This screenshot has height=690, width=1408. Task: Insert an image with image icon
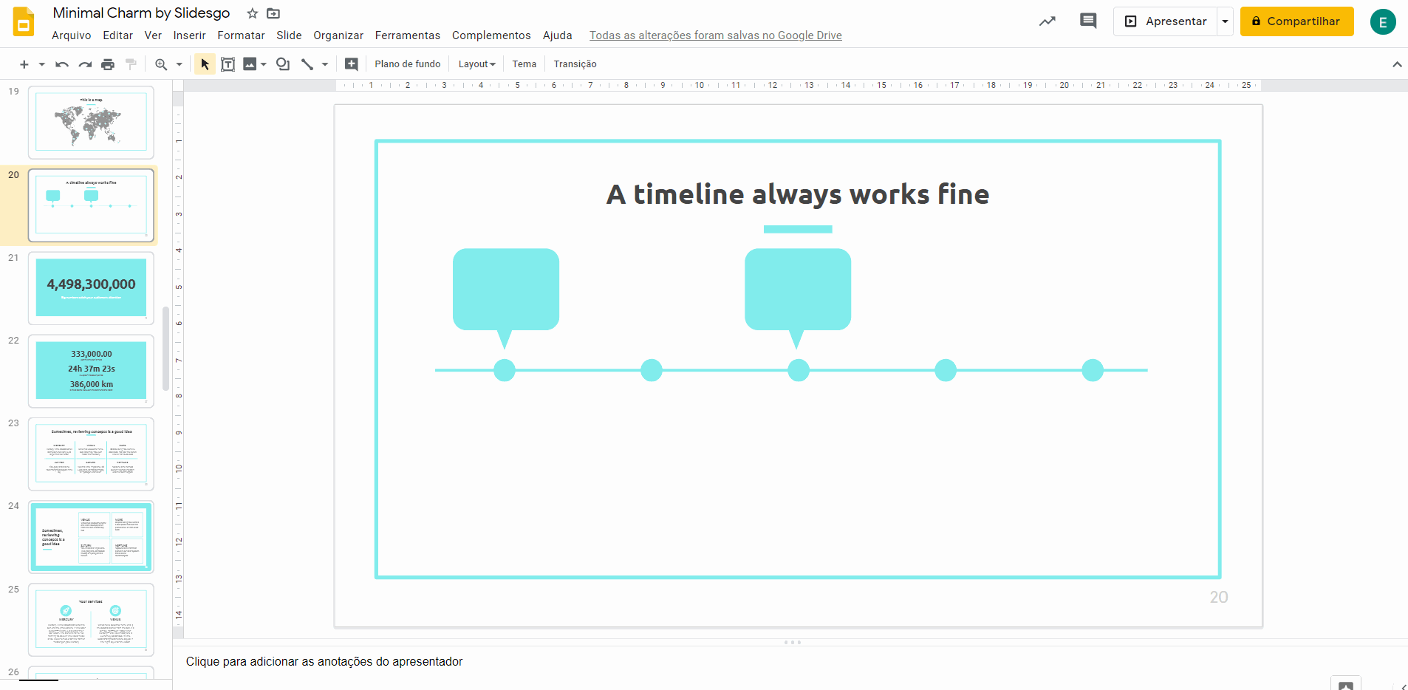click(250, 64)
